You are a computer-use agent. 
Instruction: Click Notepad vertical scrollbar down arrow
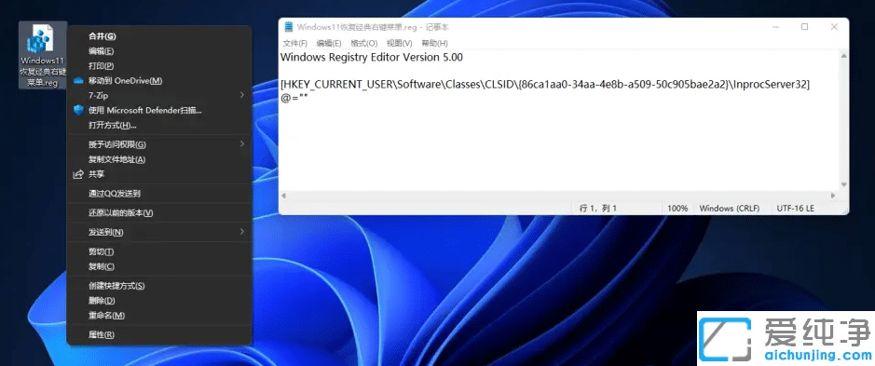[843, 184]
